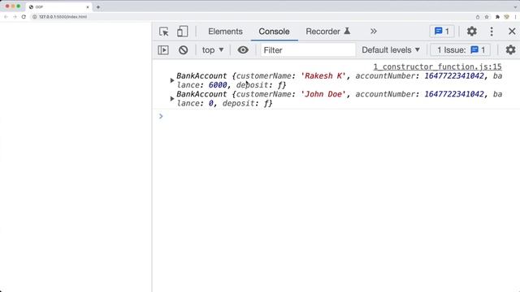Open the Elements tab
Viewport: 520px width, 292px height.
[x=225, y=32]
